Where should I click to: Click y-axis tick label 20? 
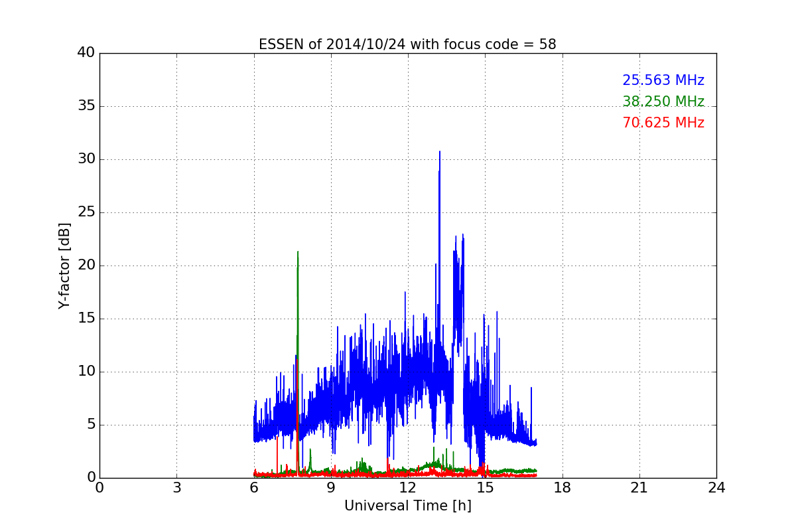click(x=86, y=265)
